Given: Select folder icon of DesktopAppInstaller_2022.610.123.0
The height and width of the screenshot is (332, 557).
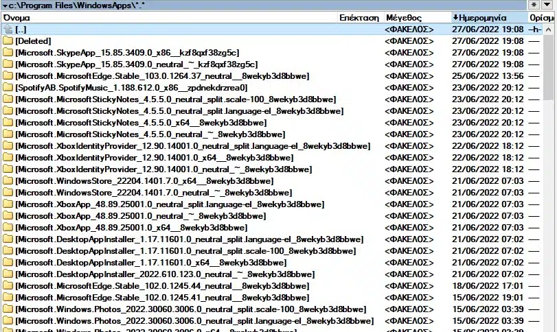Looking at the screenshot, I should coord(8,274).
